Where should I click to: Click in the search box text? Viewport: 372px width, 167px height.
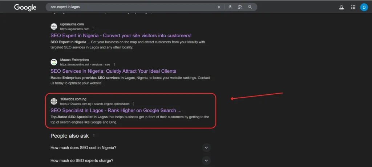pos(65,7)
